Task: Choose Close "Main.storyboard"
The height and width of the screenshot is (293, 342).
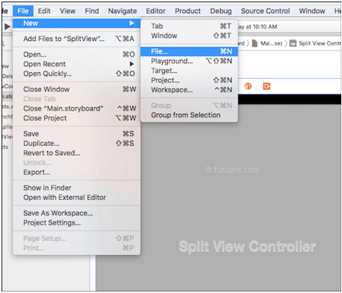Action: tap(77, 109)
